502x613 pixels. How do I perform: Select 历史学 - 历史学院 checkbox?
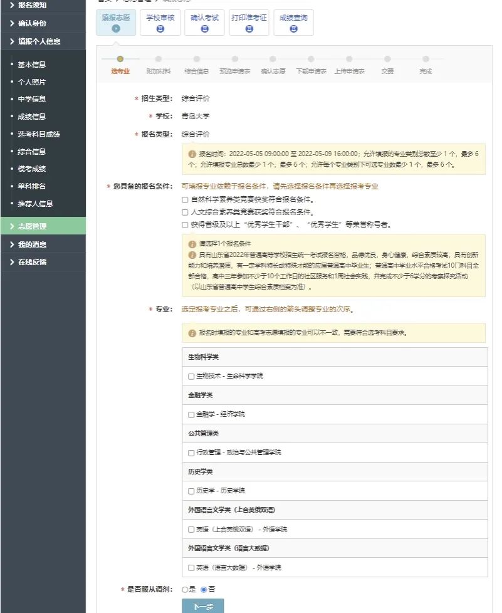pos(191,491)
